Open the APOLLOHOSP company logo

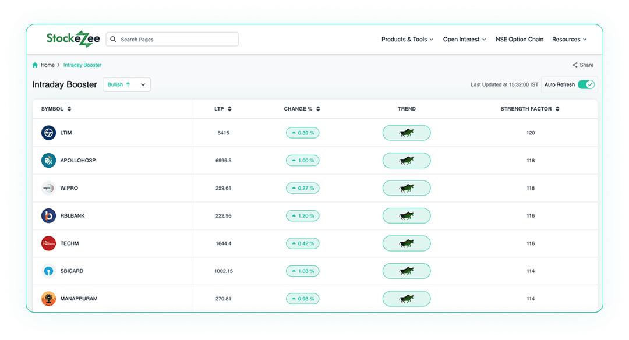tap(48, 160)
